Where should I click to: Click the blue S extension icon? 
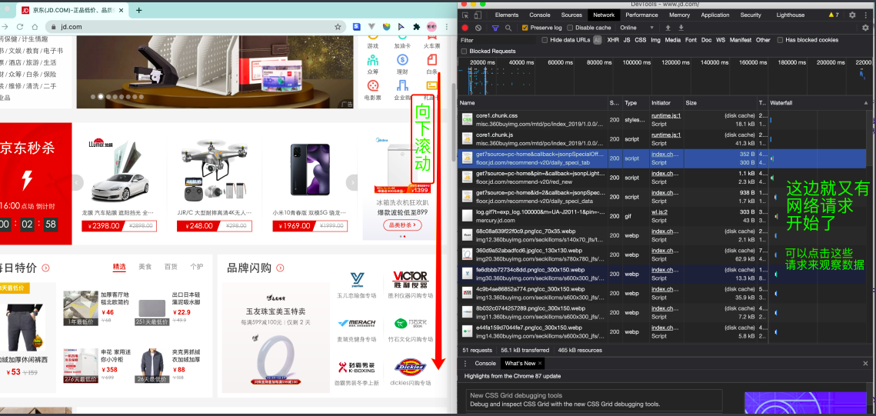(356, 26)
